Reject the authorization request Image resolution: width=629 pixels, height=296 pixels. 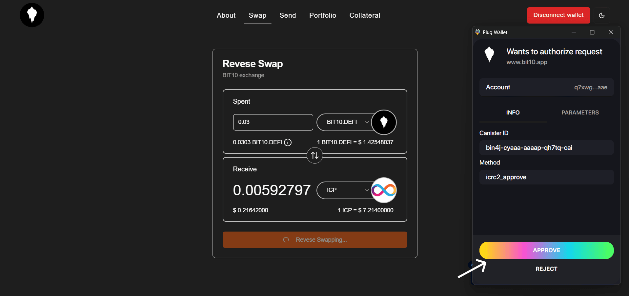(x=546, y=269)
